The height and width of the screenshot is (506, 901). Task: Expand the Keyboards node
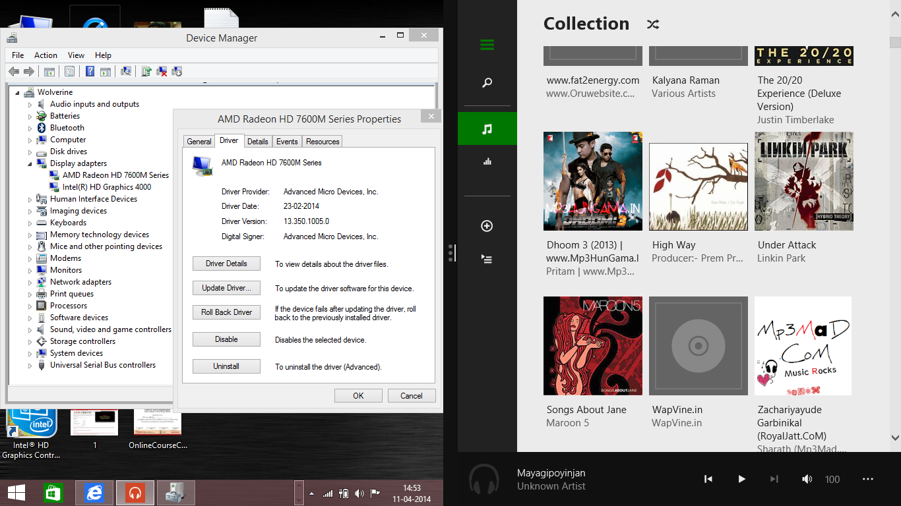tap(30, 223)
